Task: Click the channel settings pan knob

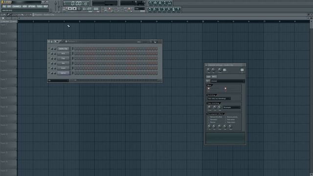Action: coord(208,69)
